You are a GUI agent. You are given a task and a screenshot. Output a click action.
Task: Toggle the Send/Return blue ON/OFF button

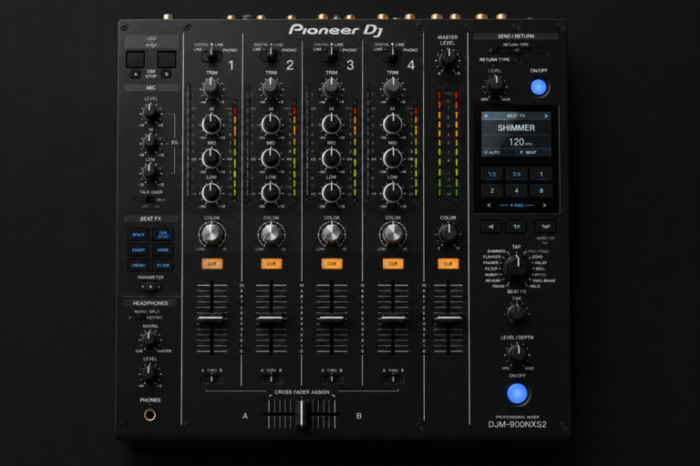point(539,87)
